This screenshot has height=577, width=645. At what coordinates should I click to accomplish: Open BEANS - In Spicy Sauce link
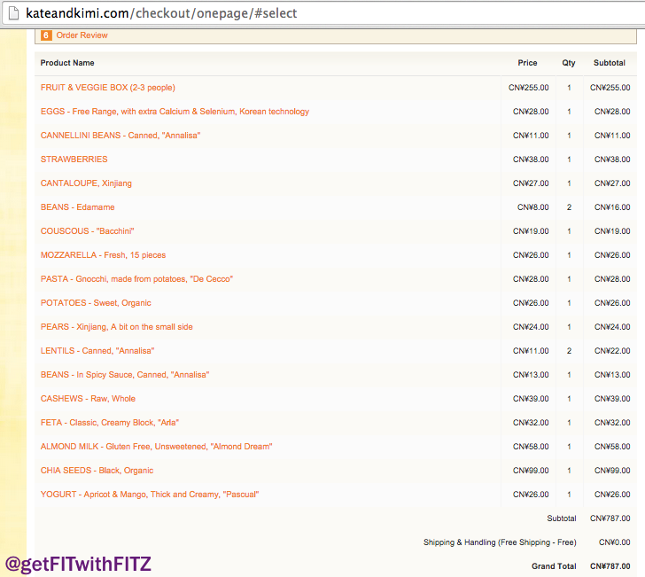[125, 375]
